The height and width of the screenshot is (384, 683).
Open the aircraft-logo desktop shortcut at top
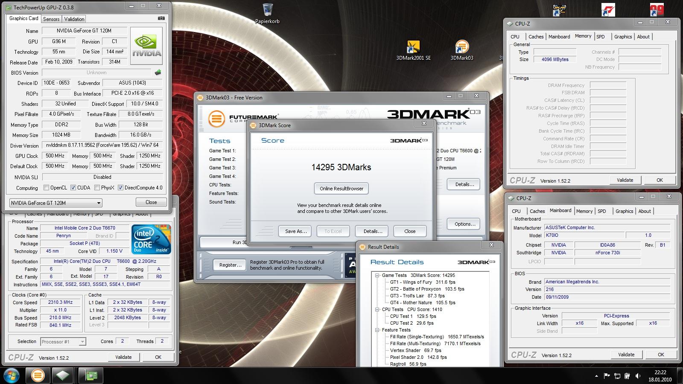559,9
